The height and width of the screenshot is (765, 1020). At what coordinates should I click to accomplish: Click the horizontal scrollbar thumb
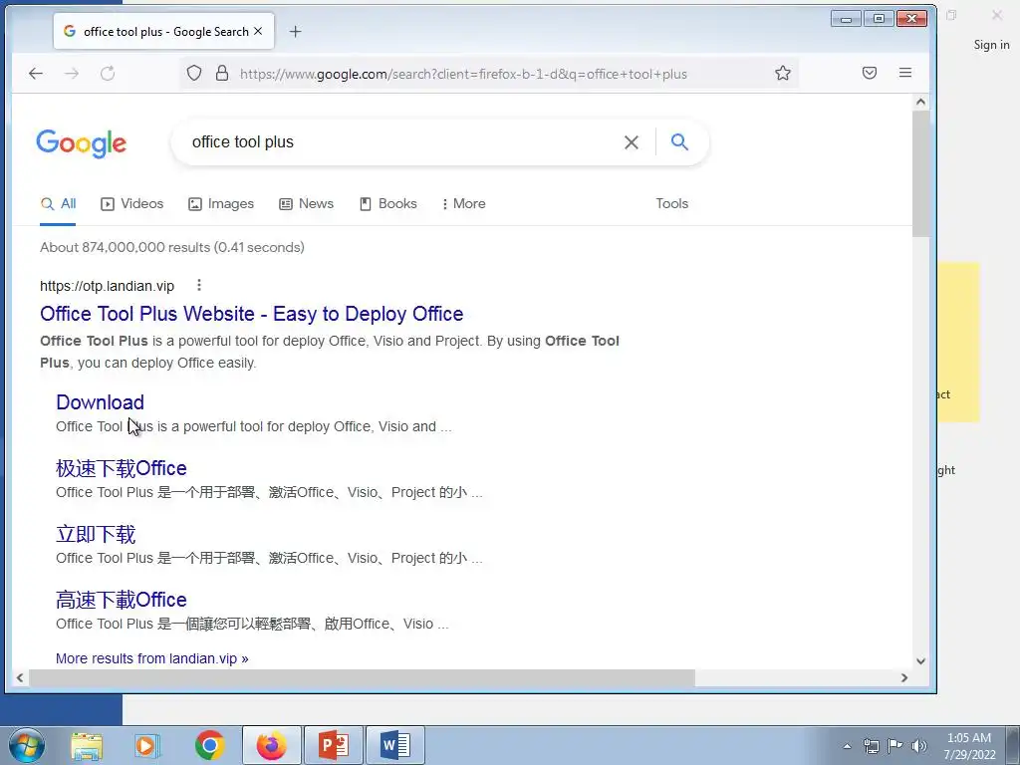coord(363,677)
